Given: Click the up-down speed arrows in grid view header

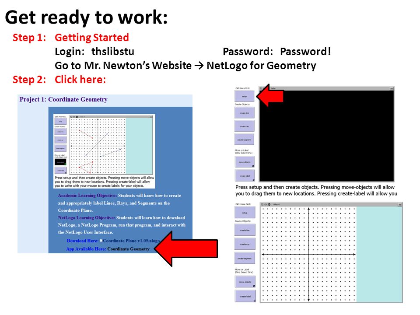Looking at the screenshot, I should click(x=269, y=204).
